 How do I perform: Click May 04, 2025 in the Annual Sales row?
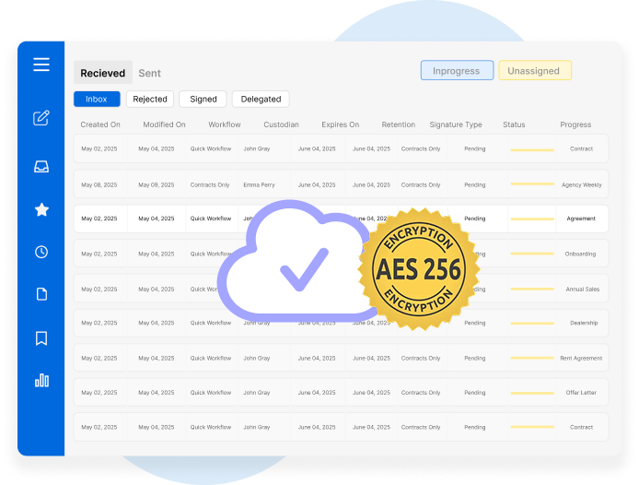[x=157, y=289]
